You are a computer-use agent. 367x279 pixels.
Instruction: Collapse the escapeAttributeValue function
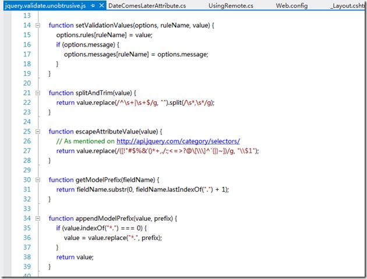point(38,132)
